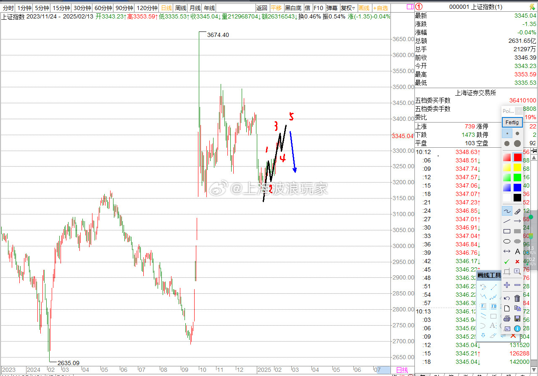The image size is (538, 376).
Task: Select bright red color swatch
Action: [517, 157]
